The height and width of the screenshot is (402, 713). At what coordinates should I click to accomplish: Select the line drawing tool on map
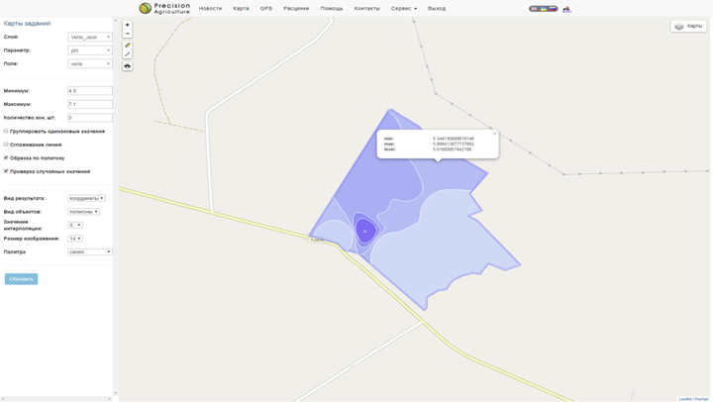[127, 54]
